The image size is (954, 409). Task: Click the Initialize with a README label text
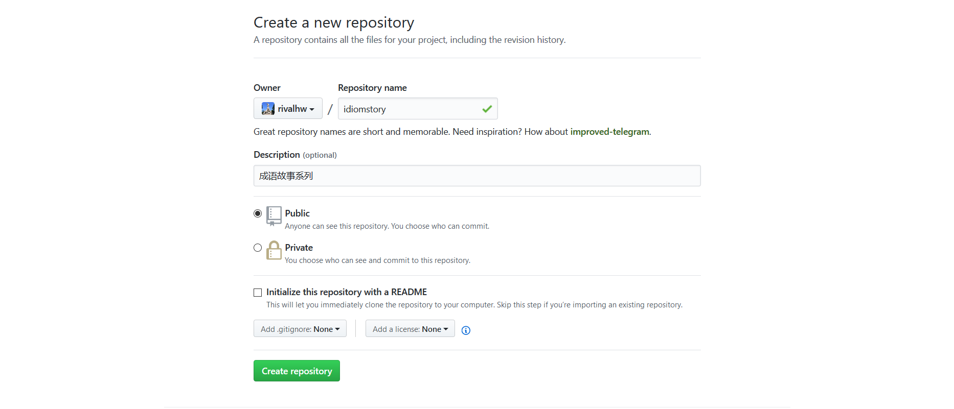(347, 292)
